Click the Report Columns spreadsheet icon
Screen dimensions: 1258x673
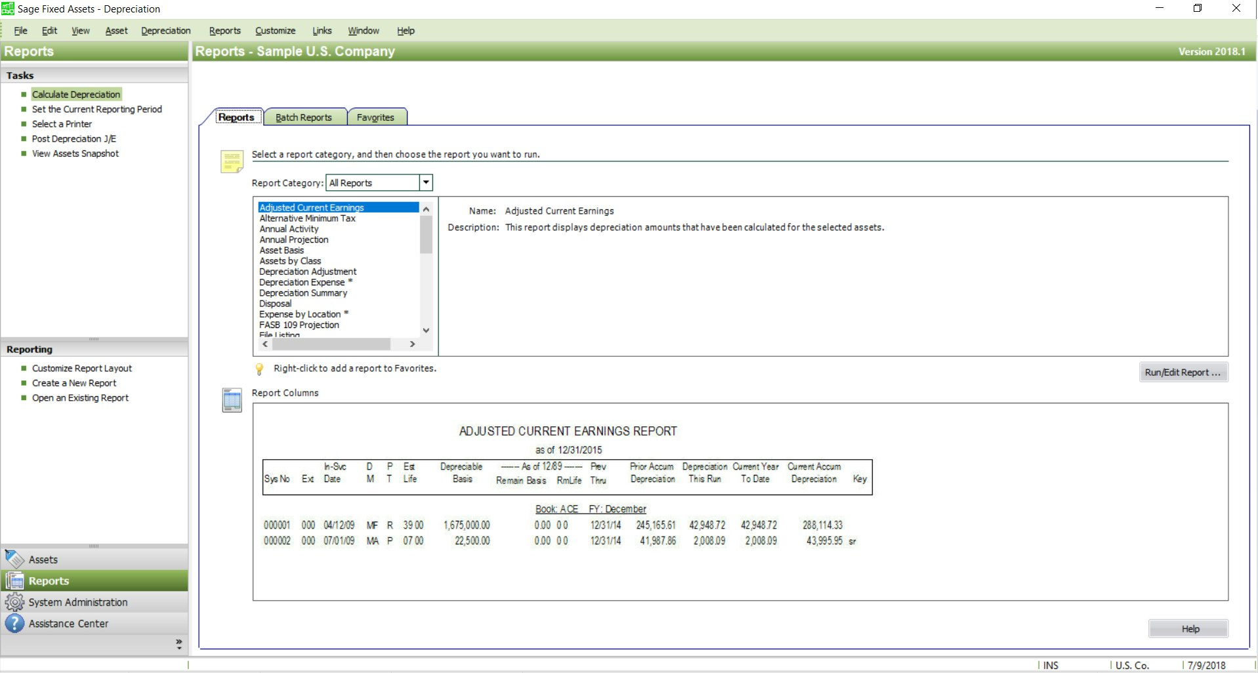[x=231, y=400]
